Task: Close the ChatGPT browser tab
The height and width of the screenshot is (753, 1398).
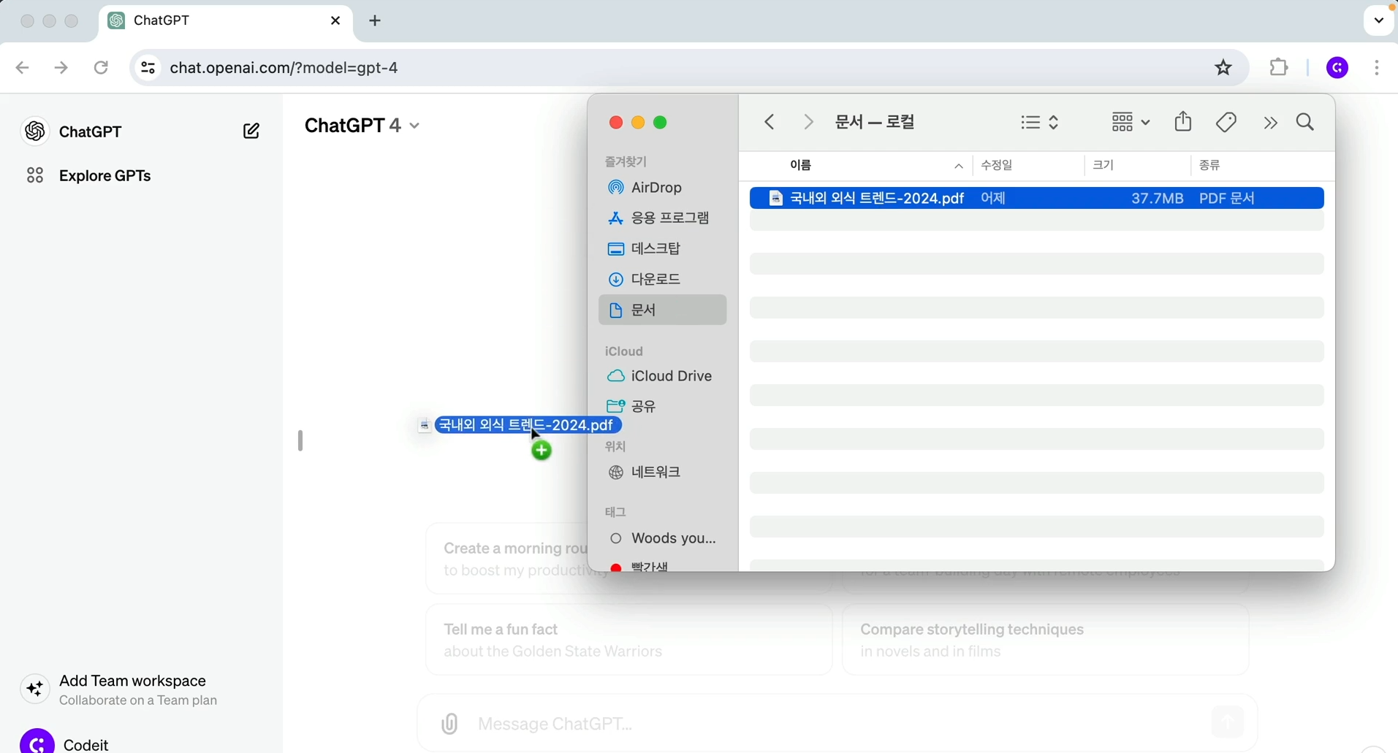Action: pos(335,20)
